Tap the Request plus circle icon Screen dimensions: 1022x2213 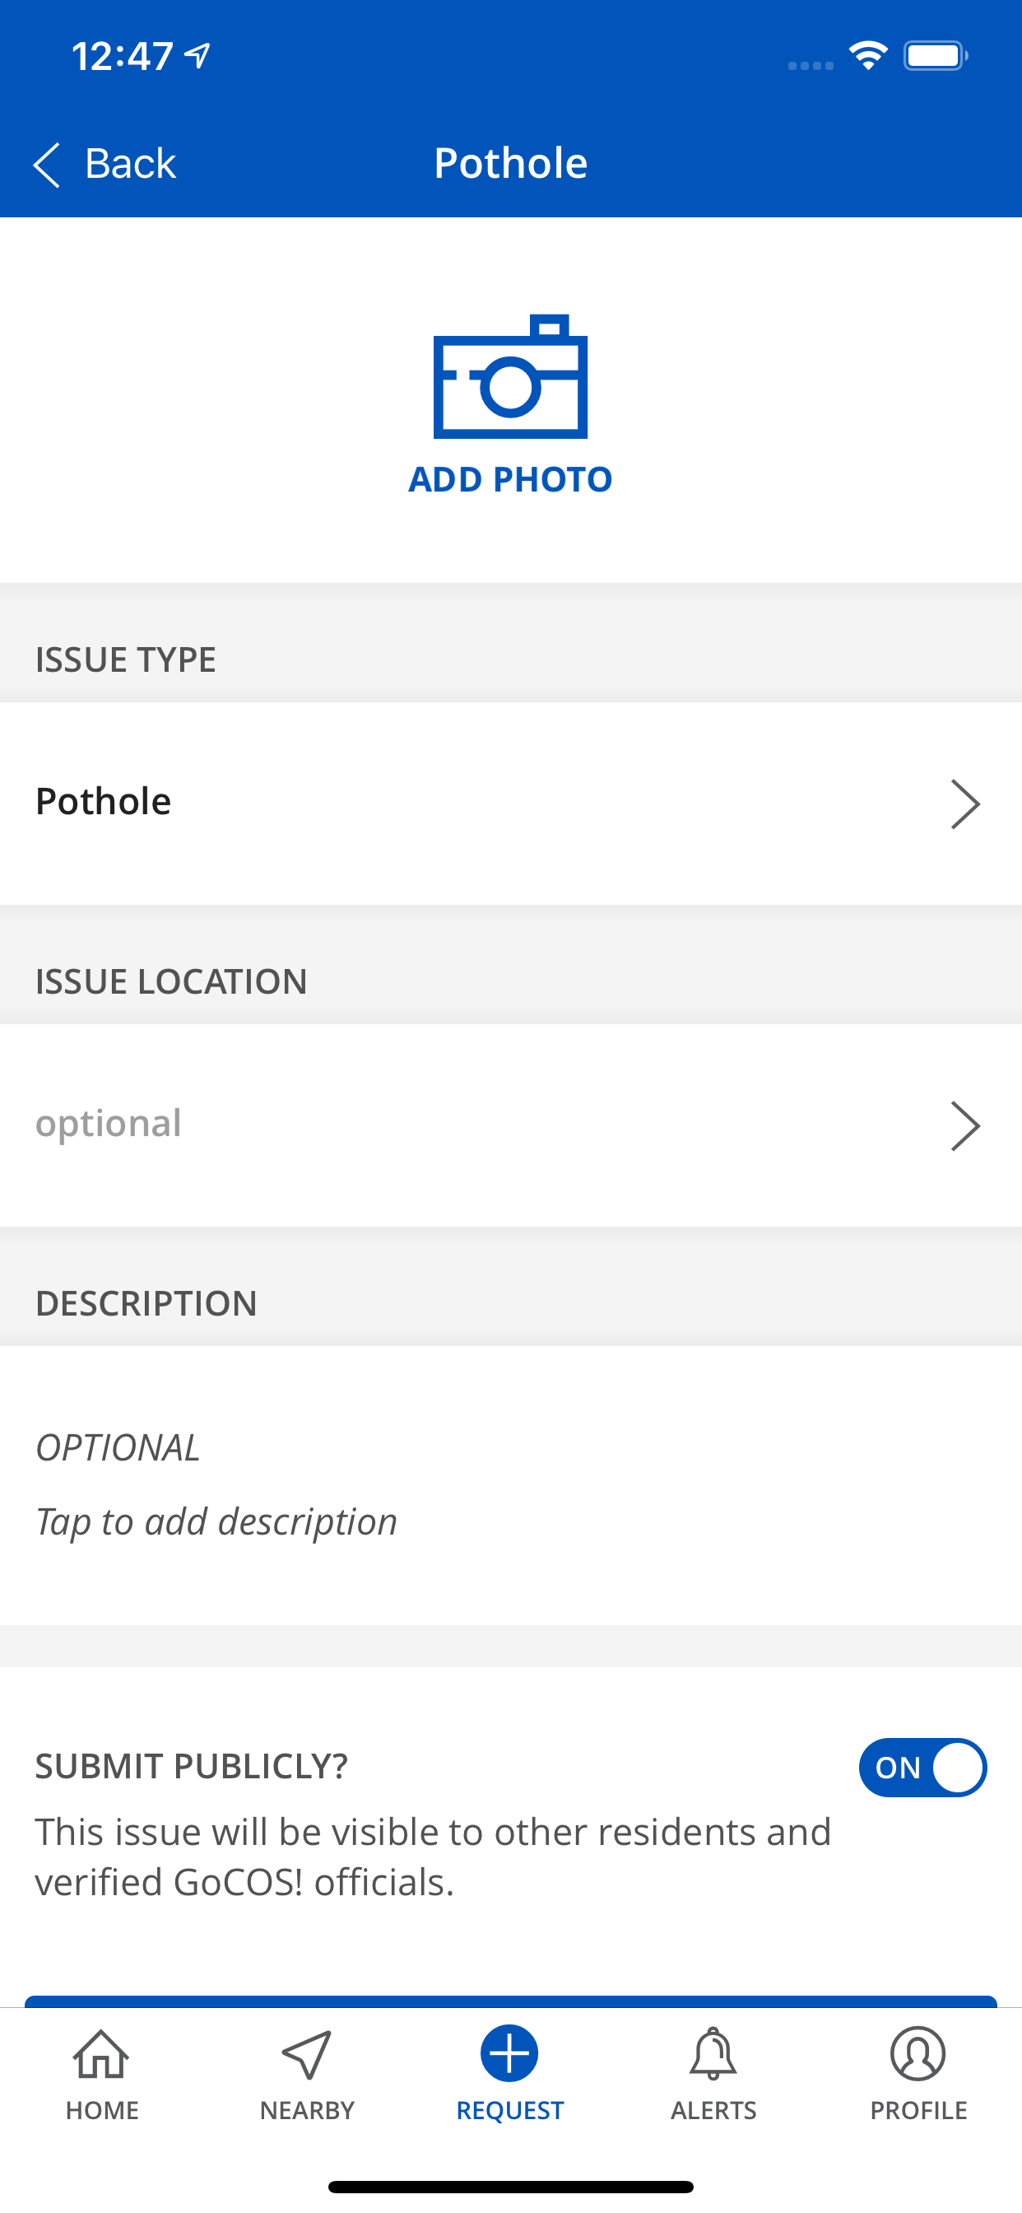(x=509, y=2053)
